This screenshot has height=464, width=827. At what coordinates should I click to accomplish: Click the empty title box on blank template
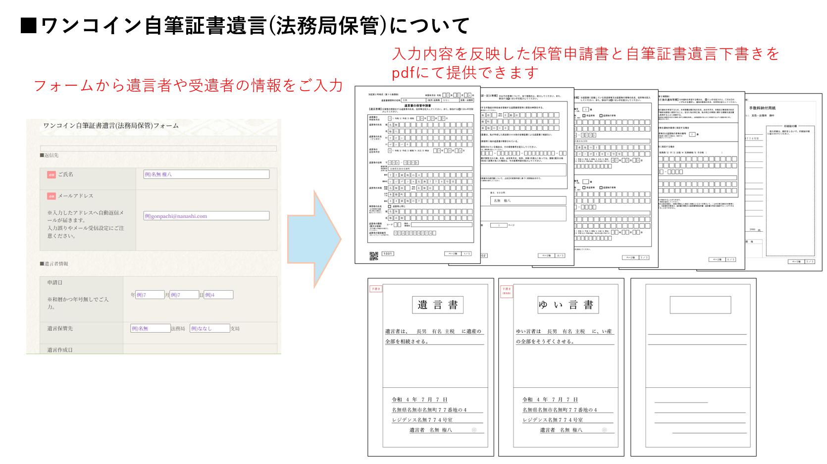700,305
